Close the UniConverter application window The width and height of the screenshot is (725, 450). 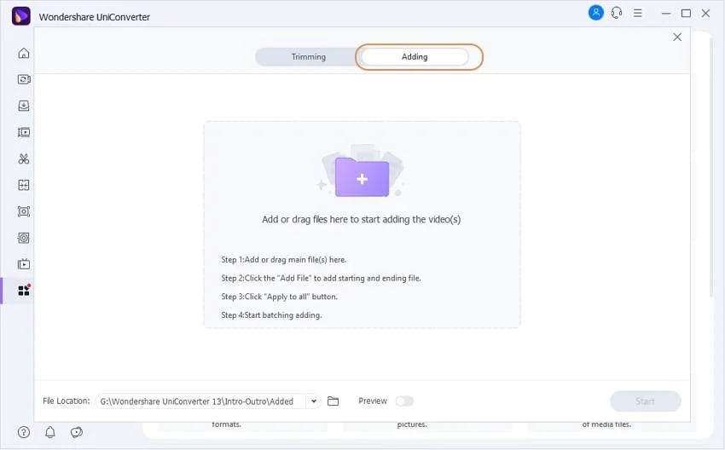(705, 14)
